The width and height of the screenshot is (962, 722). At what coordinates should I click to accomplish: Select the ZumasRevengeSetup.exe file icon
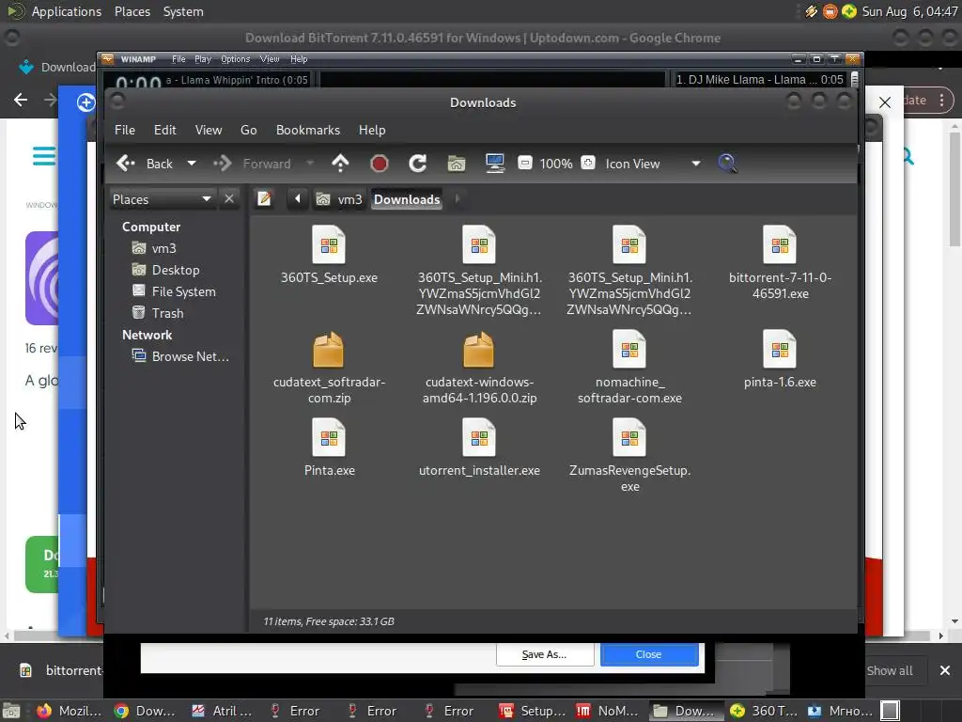(629, 437)
